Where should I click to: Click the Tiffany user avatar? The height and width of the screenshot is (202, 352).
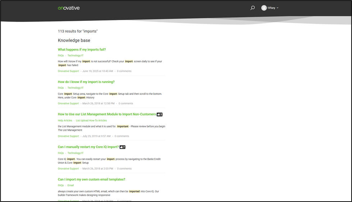[264, 8]
